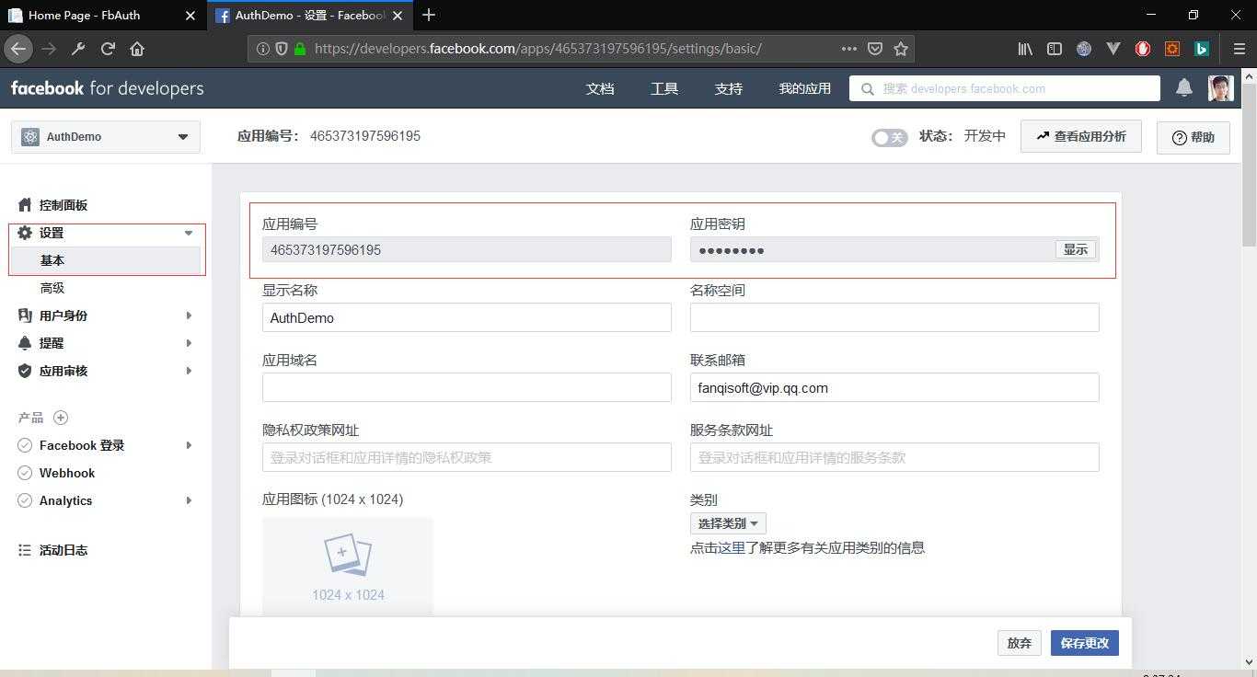The height and width of the screenshot is (677, 1257).
Task: Show site information icon in address bar
Action: (262, 49)
